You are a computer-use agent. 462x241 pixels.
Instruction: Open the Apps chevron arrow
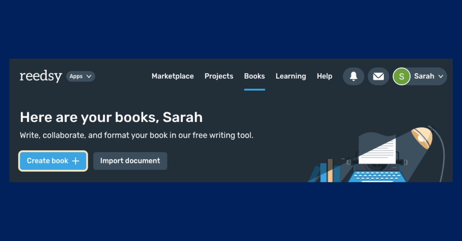point(90,76)
